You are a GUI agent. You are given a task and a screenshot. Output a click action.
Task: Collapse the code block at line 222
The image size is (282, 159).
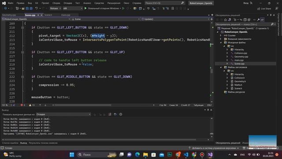22,76
